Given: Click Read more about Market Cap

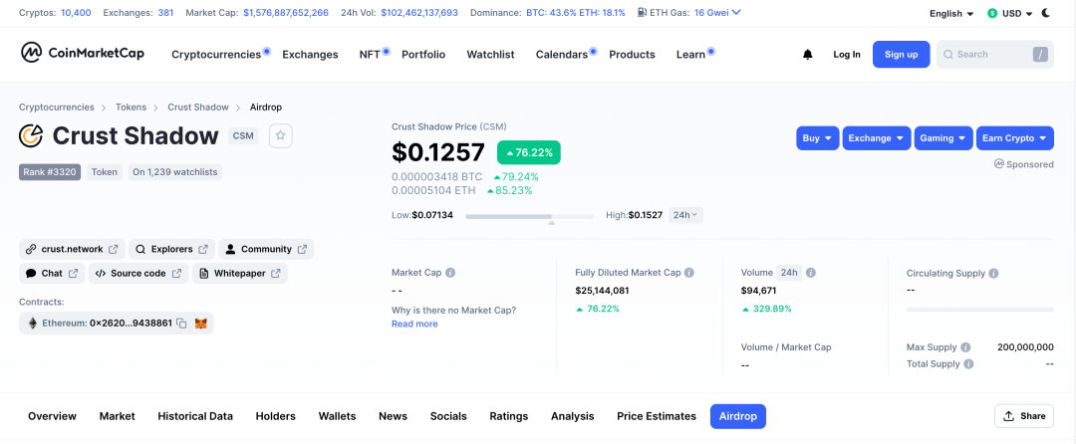Looking at the screenshot, I should (414, 324).
